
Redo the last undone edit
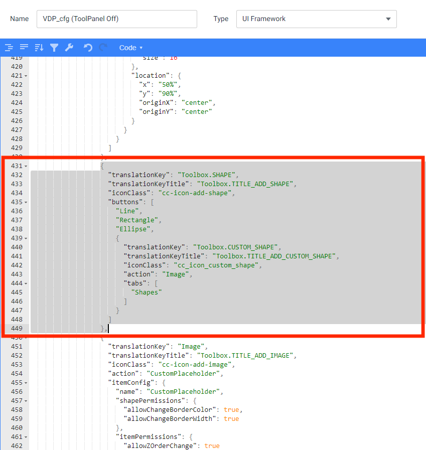point(103,48)
